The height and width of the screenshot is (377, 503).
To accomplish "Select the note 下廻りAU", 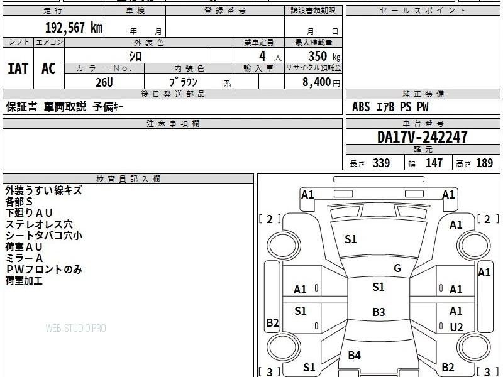I will pyautogui.click(x=28, y=213).
